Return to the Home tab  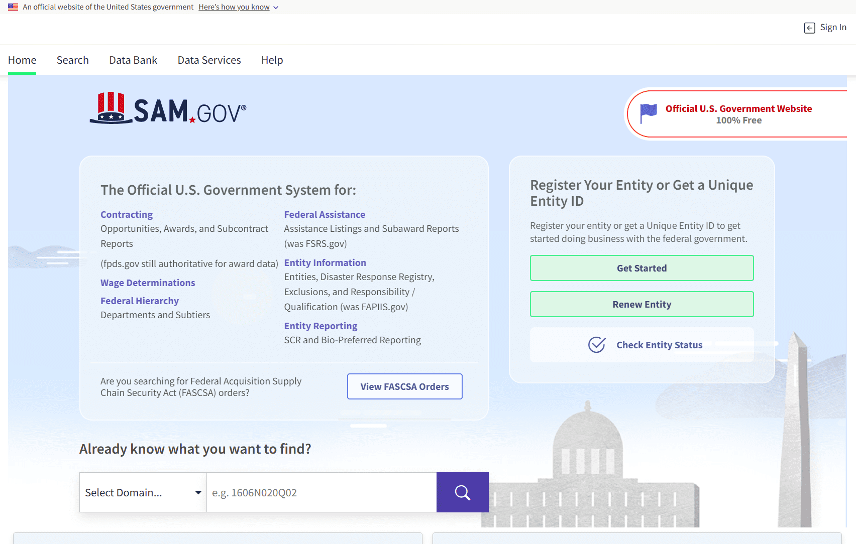(22, 60)
